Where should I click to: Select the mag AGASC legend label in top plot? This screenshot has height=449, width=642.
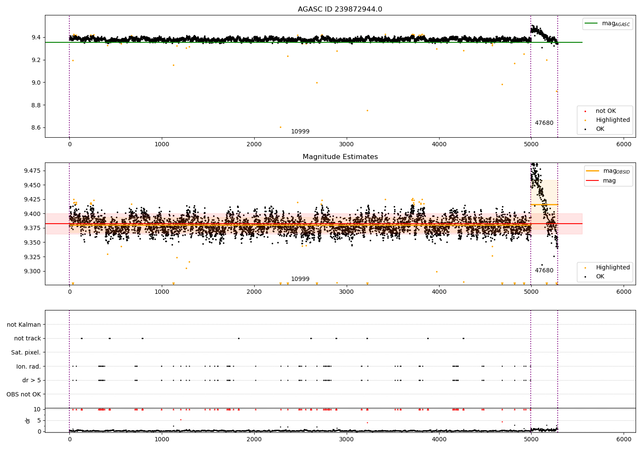coord(616,24)
